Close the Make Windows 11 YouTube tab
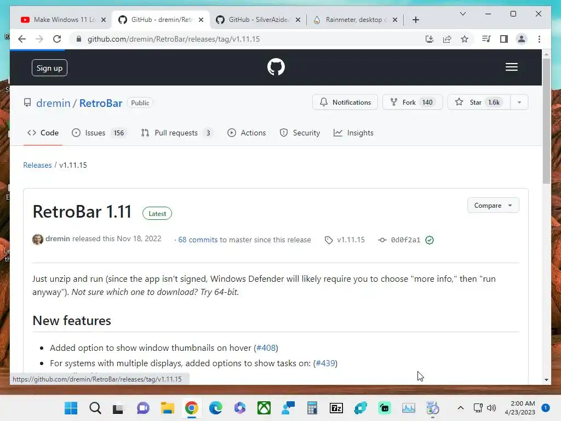561x421 pixels. pyautogui.click(x=104, y=20)
